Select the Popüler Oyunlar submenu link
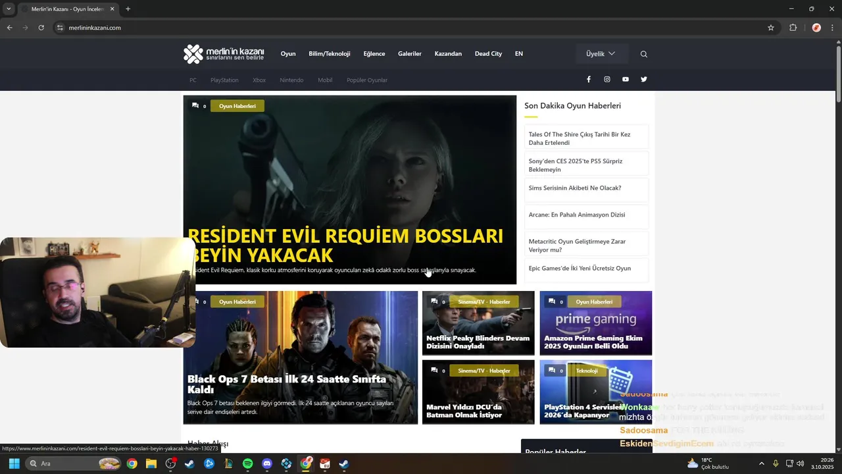Image resolution: width=842 pixels, height=474 pixels. point(367,80)
